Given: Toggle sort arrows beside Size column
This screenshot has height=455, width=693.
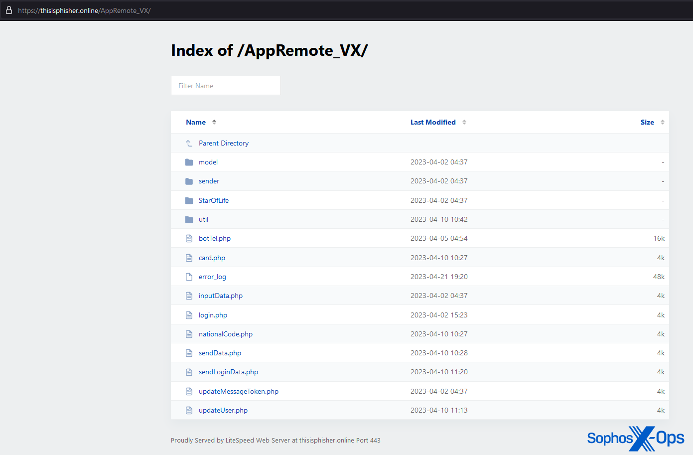Looking at the screenshot, I should point(663,122).
